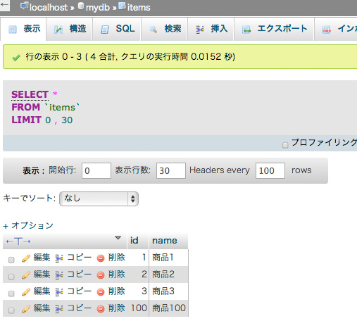Click the pencil edit icon for 商品3
The image size is (357, 321).
click(26, 292)
